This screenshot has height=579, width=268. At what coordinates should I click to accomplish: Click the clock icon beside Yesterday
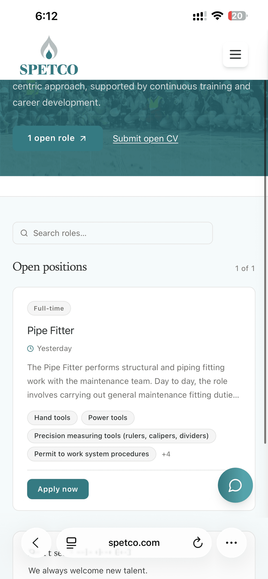(31, 348)
